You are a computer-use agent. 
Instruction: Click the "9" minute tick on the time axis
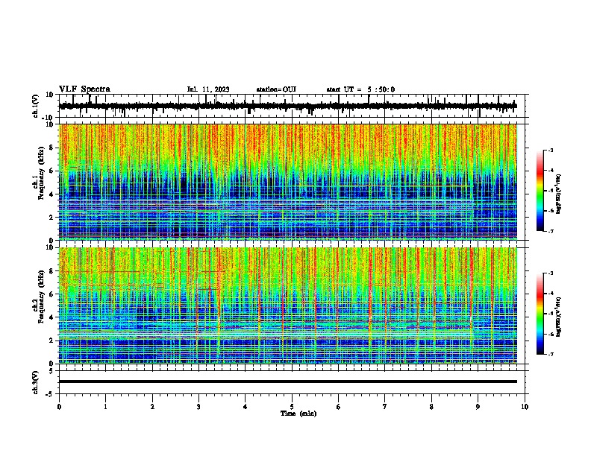click(x=478, y=407)
